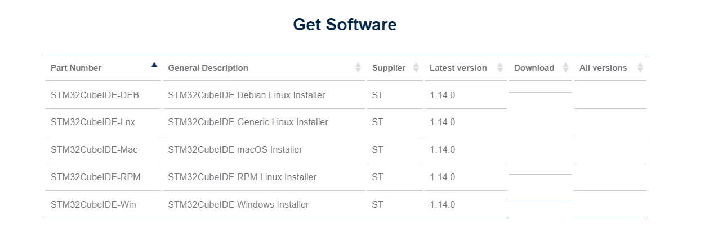
Task: Toggle Supplier column sort arrows
Action: (416, 68)
